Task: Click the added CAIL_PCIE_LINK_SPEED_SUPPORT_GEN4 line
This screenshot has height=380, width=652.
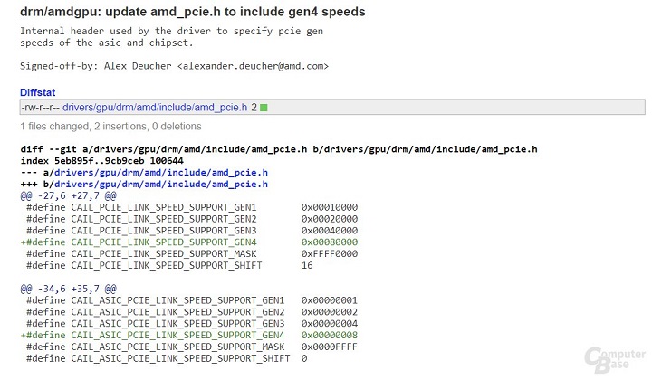Action: pyautogui.click(x=188, y=242)
